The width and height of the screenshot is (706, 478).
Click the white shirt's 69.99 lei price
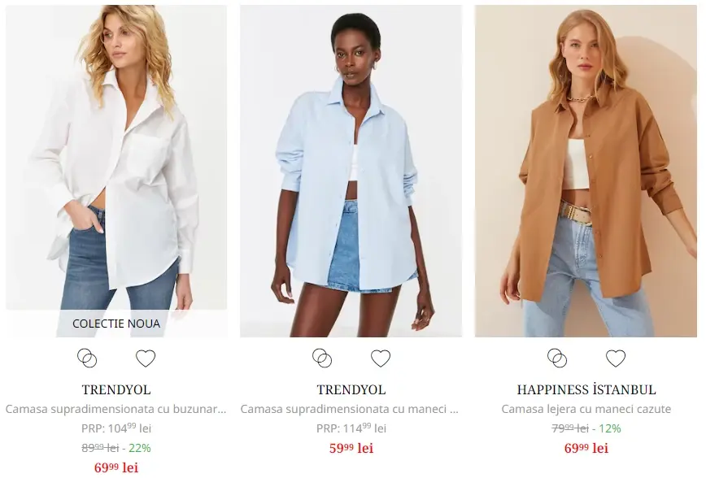tap(116, 467)
